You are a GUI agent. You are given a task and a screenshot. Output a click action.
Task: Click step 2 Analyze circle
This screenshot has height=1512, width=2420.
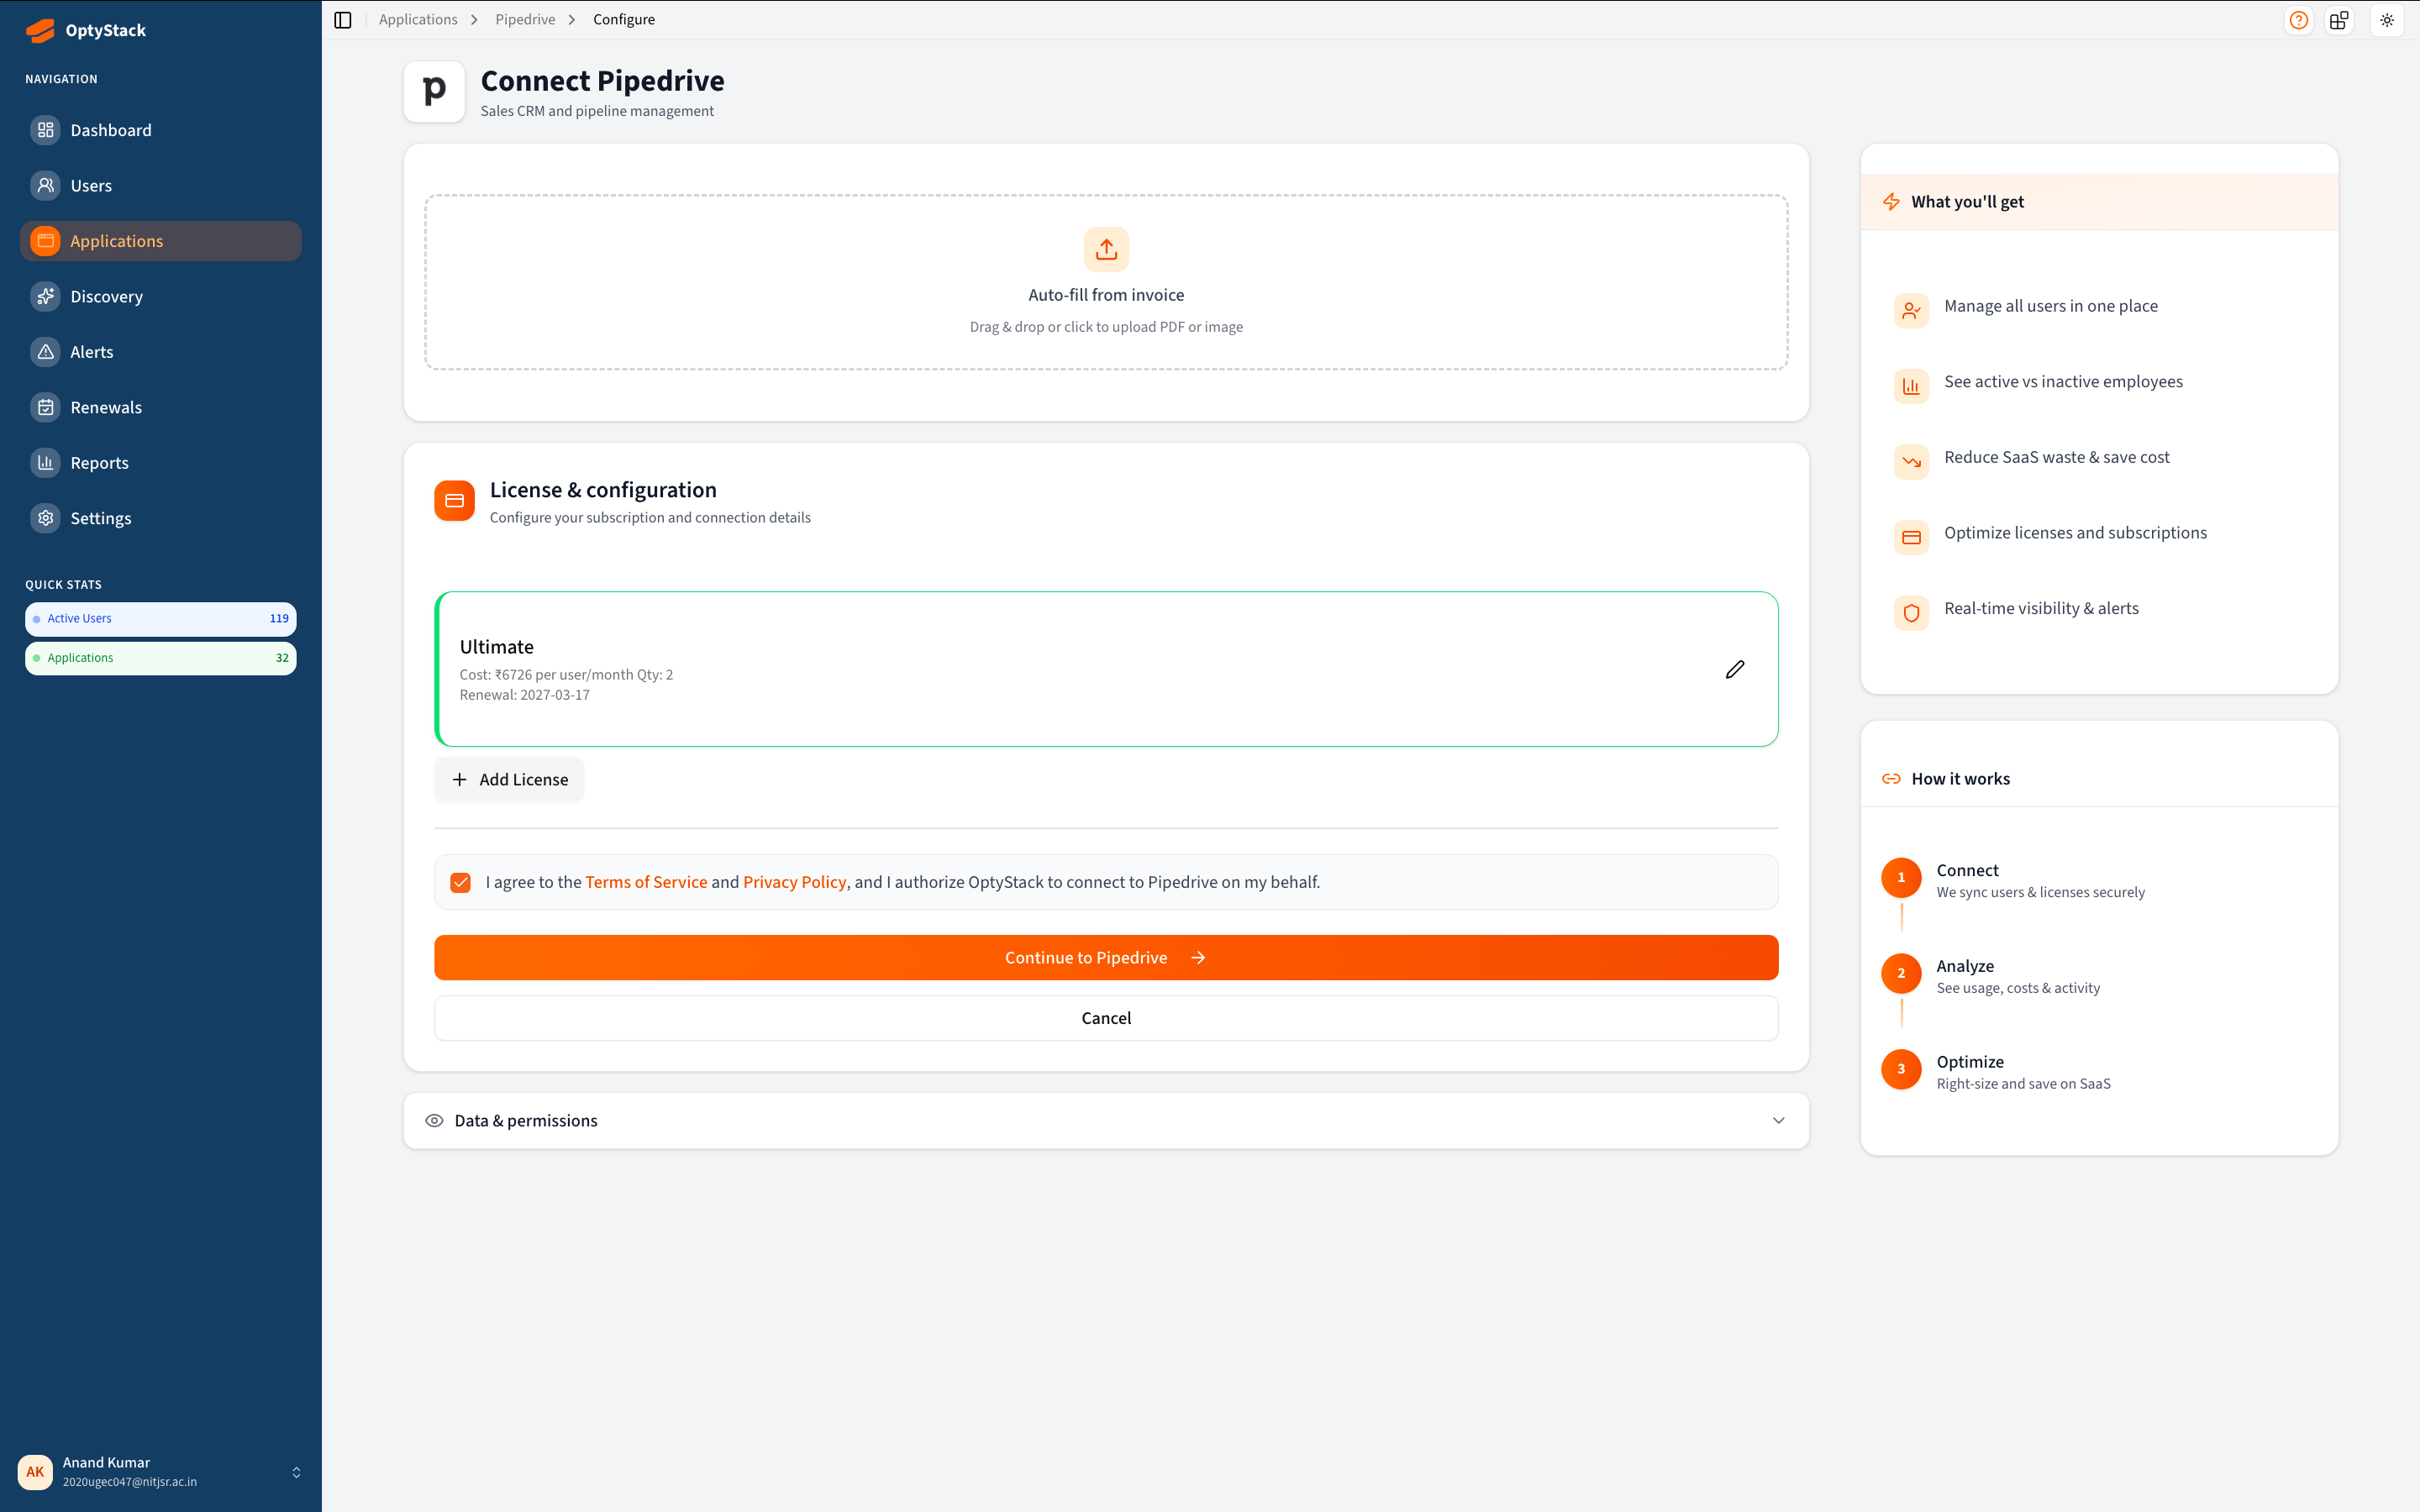tap(1901, 974)
